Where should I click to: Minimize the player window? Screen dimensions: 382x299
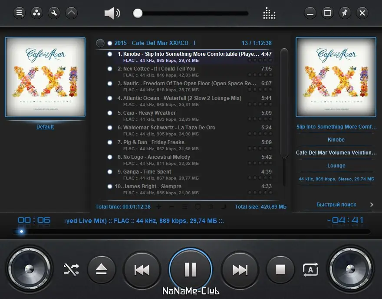(310, 13)
